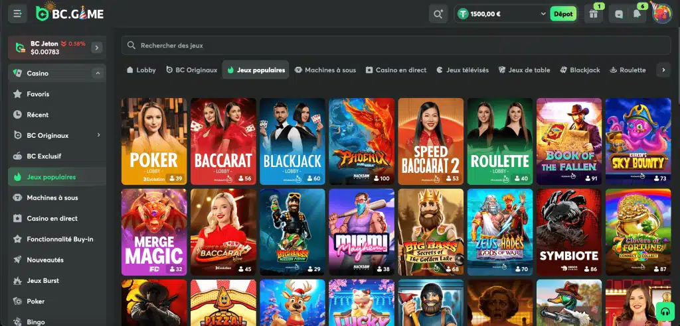Image resolution: width=680 pixels, height=326 pixels.
Task: Open the Speed Baccarat 2 game thumbnail
Action: point(430,141)
